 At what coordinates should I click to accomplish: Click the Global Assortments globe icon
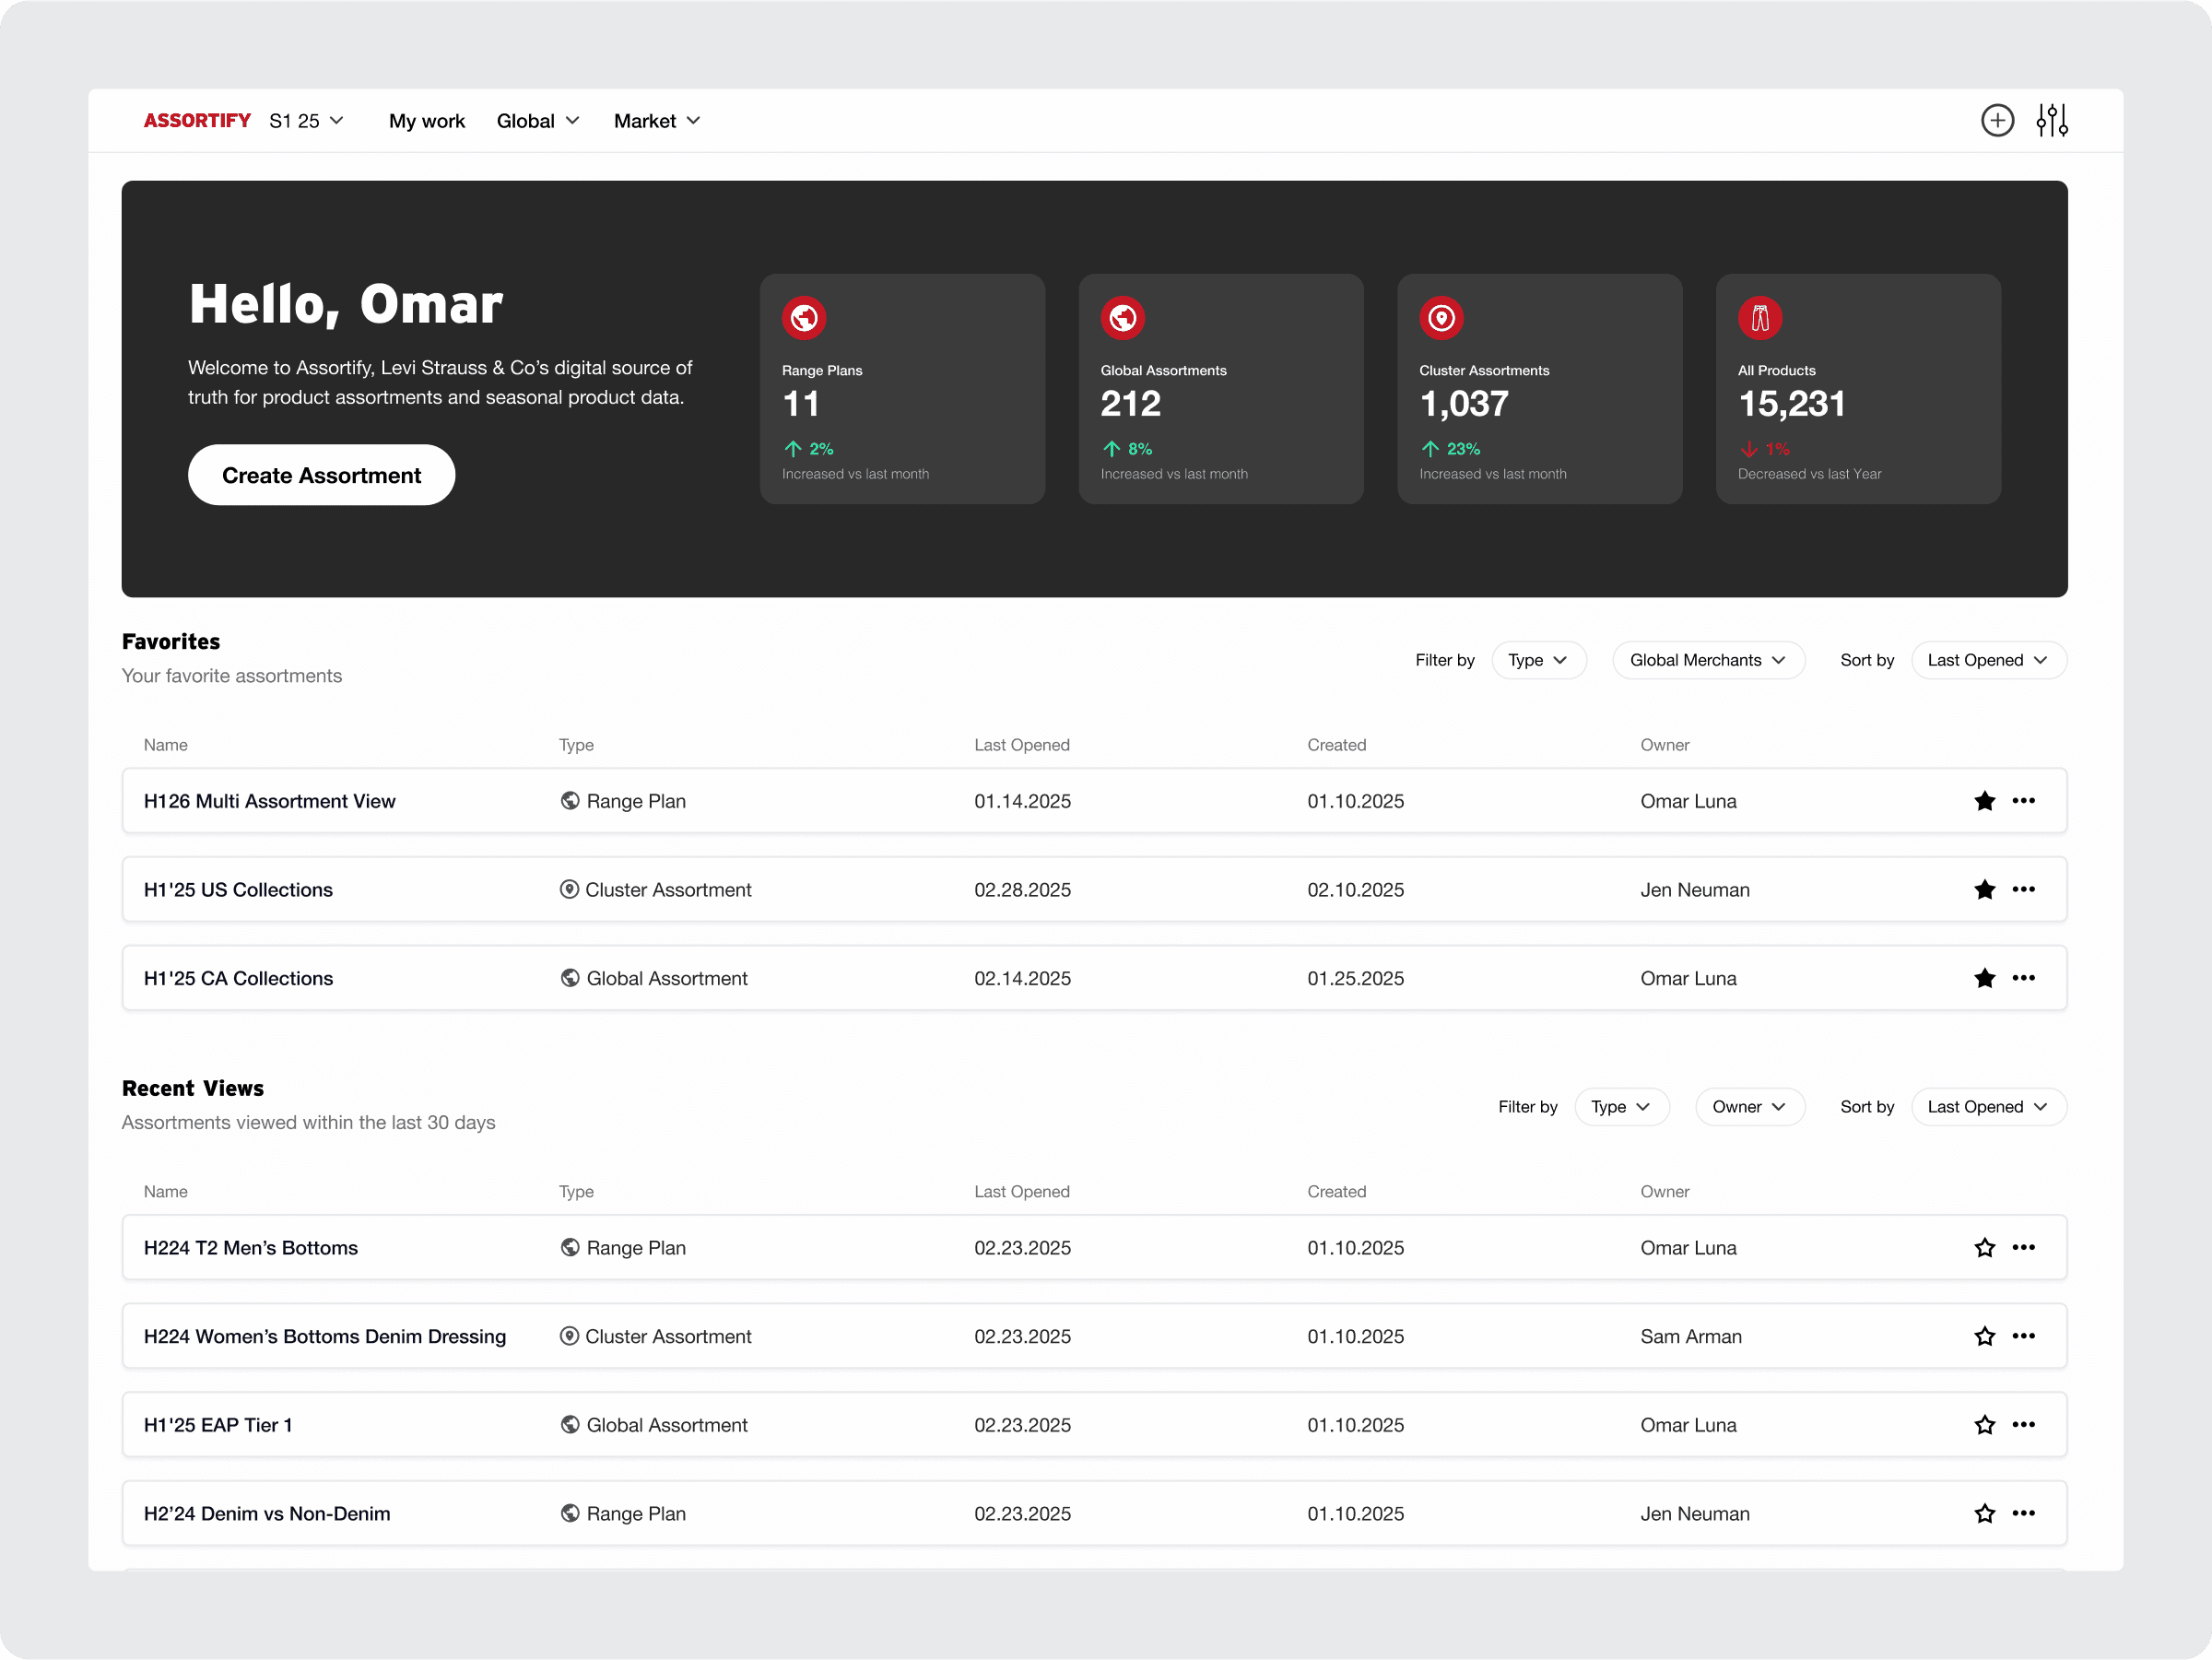(x=1122, y=318)
